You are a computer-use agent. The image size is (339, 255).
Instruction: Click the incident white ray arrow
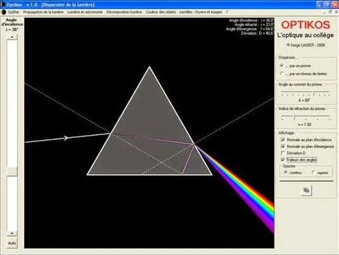tap(66, 138)
